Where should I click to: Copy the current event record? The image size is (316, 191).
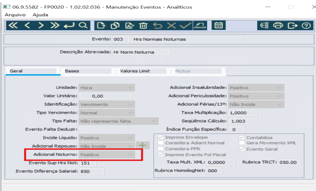click(x=115, y=26)
